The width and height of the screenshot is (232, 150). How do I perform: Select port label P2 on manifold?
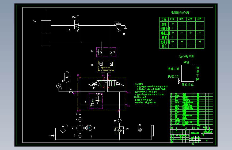coord(78,75)
